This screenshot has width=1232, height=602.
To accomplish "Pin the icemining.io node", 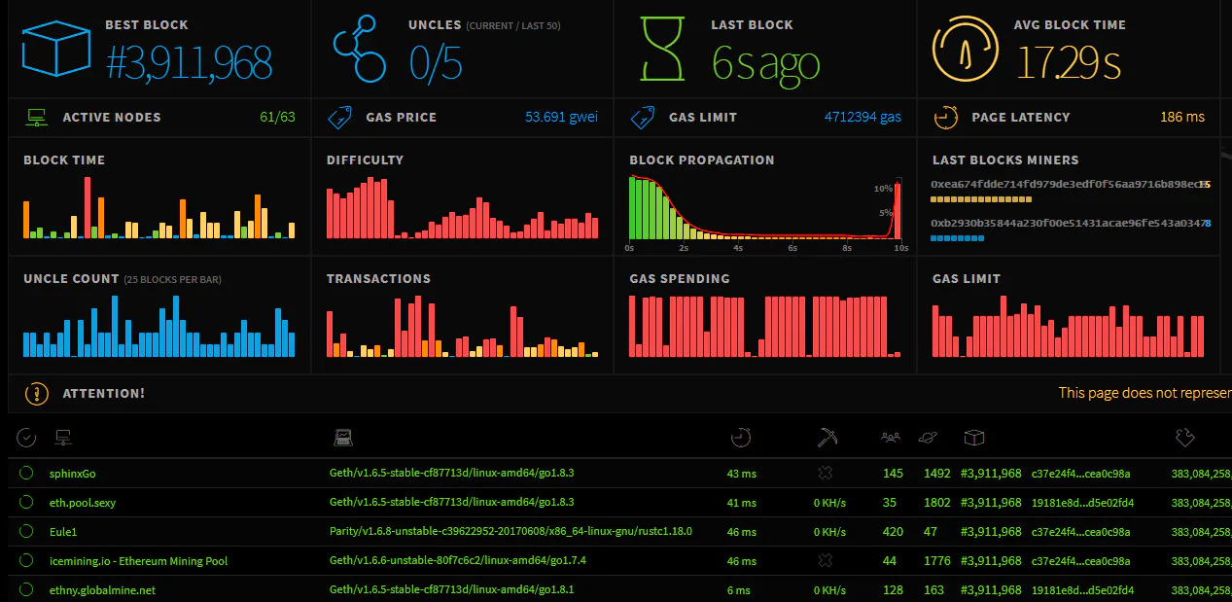I will coord(26,561).
